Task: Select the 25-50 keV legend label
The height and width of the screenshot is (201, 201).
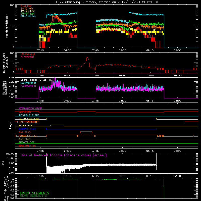Action: point(28,14)
